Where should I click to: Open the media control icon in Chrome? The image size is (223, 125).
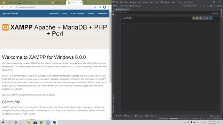(100, 7)
